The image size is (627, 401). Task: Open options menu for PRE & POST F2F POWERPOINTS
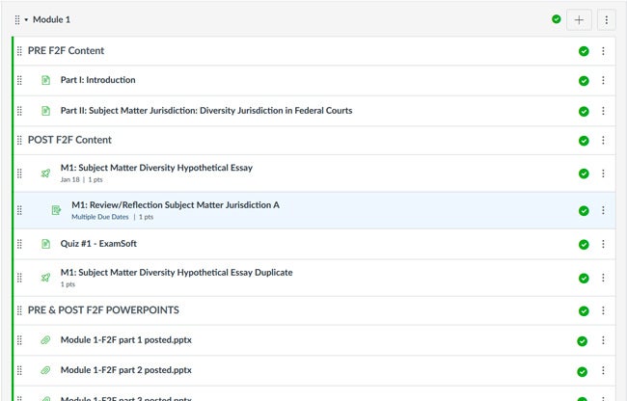pos(603,310)
